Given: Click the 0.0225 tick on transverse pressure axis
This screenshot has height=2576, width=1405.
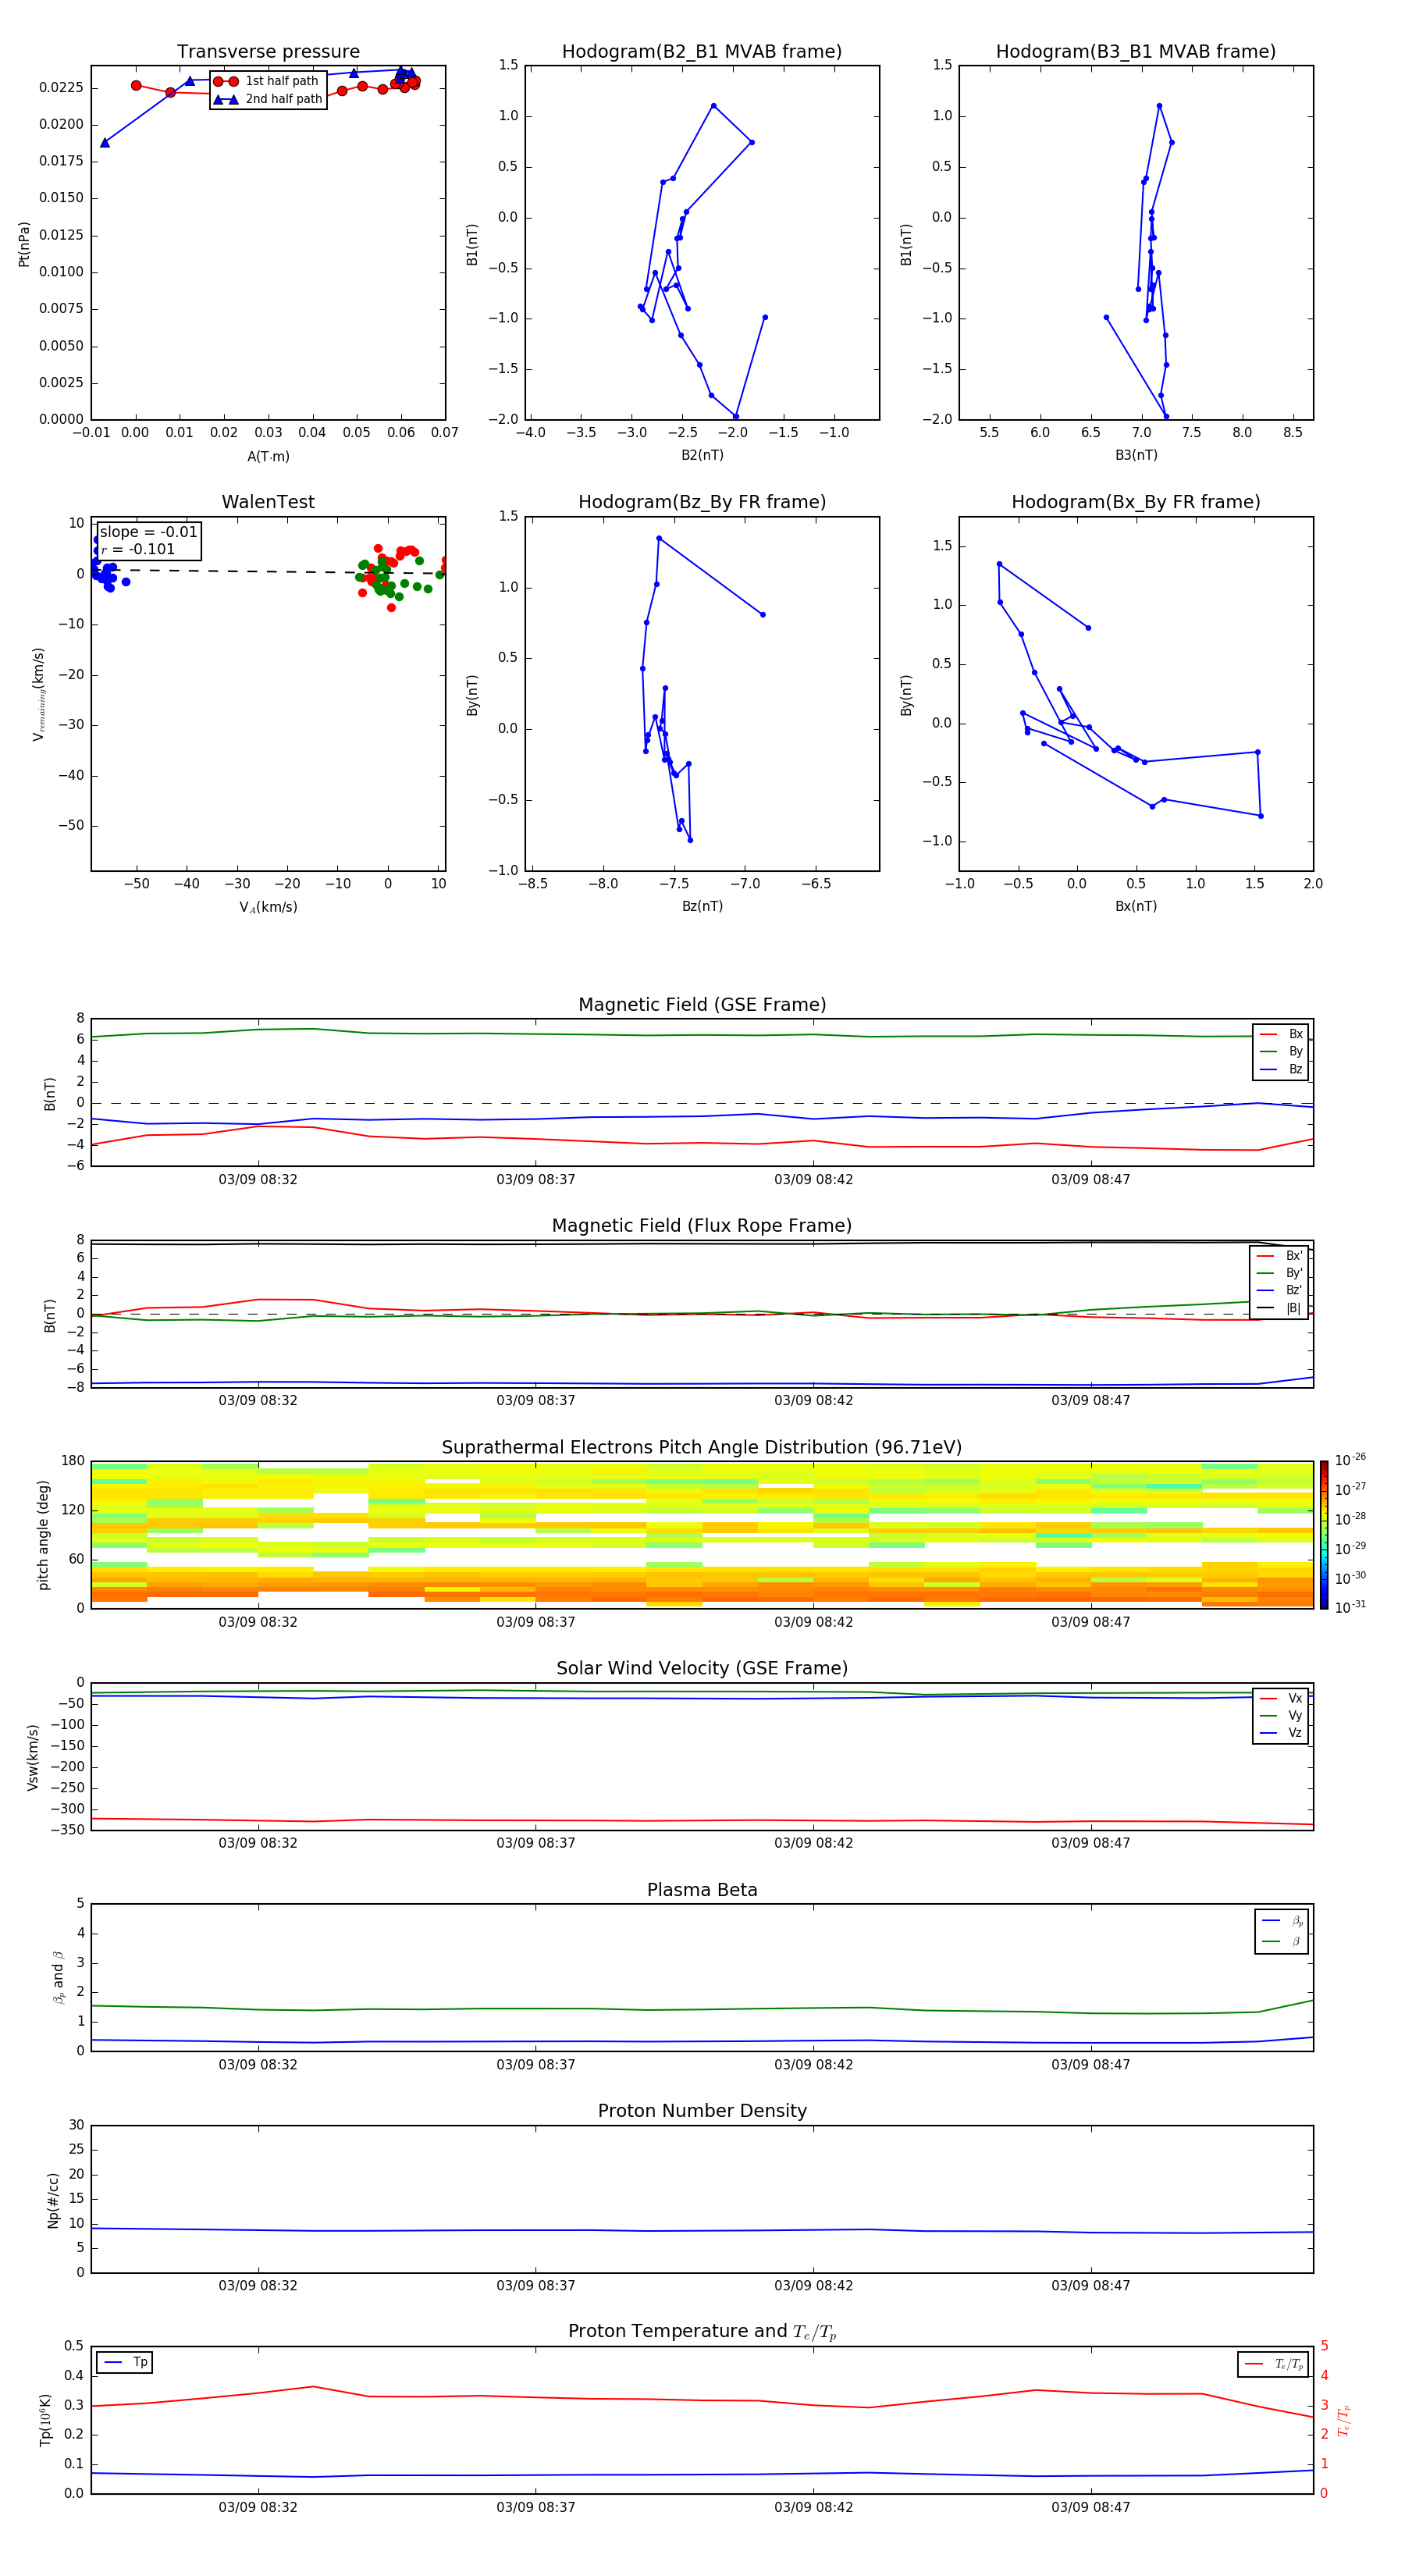Looking at the screenshot, I should pyautogui.click(x=62, y=88).
